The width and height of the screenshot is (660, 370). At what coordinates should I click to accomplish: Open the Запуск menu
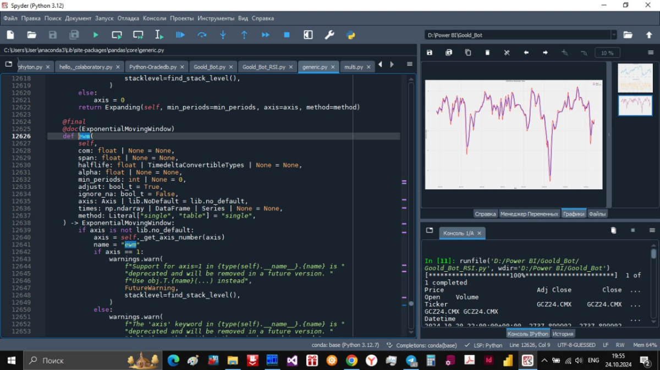pyautogui.click(x=105, y=18)
